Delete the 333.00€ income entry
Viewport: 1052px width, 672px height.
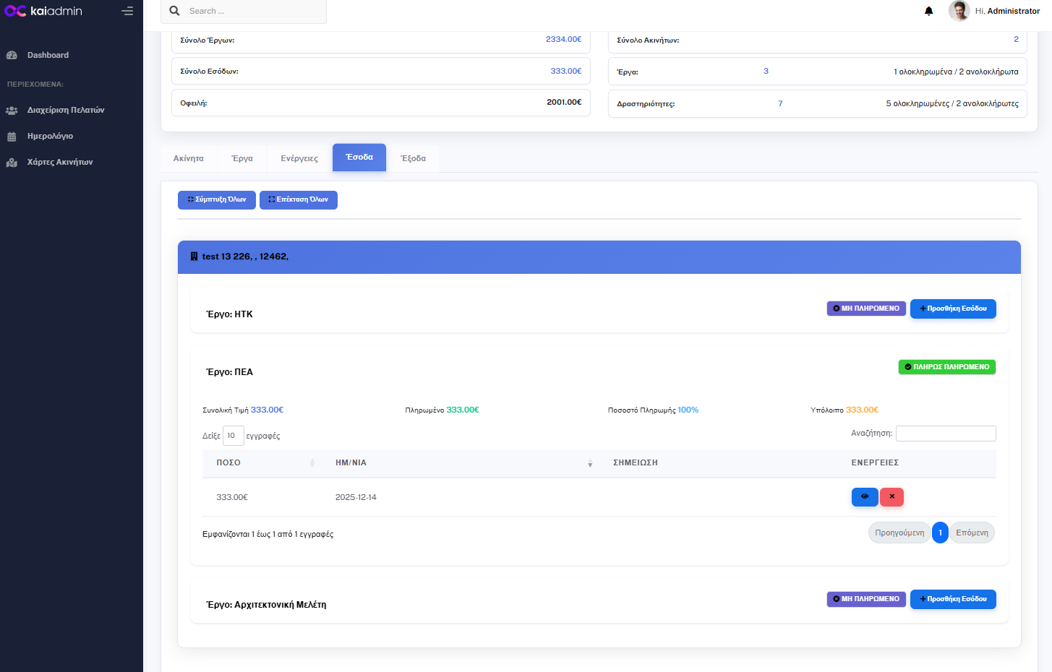[x=891, y=497]
